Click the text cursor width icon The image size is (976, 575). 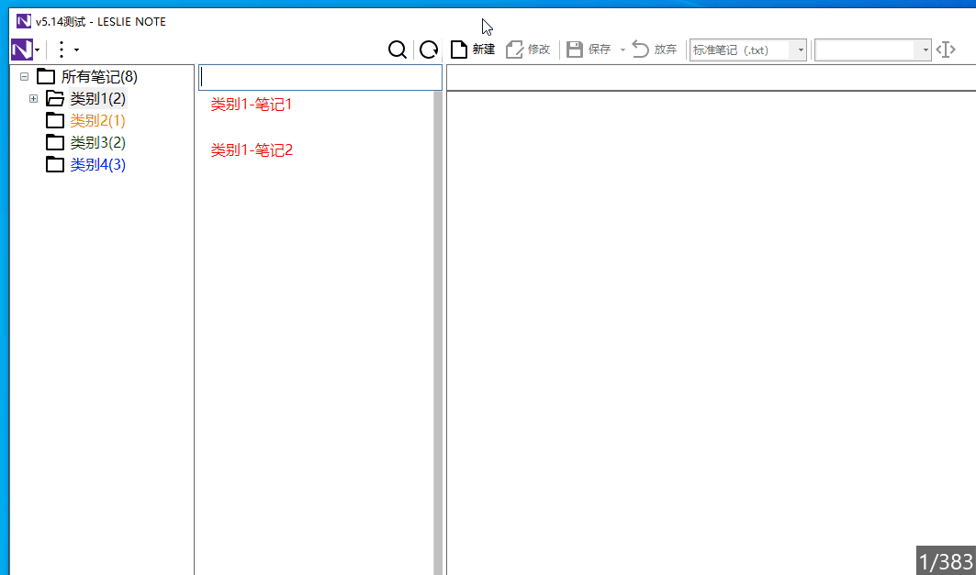click(x=946, y=50)
